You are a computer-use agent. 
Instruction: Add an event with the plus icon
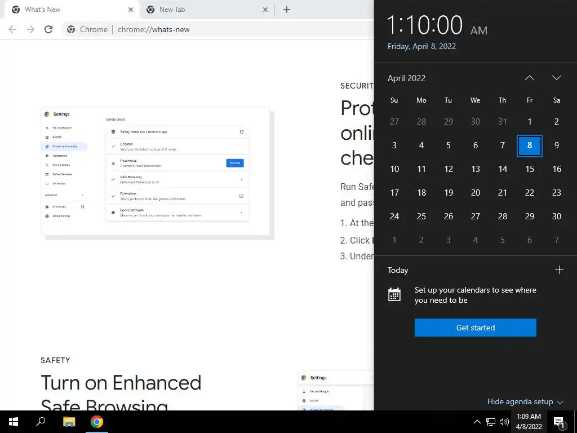click(559, 270)
